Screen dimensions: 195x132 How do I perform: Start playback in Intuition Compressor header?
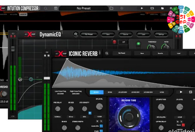point(142,8)
